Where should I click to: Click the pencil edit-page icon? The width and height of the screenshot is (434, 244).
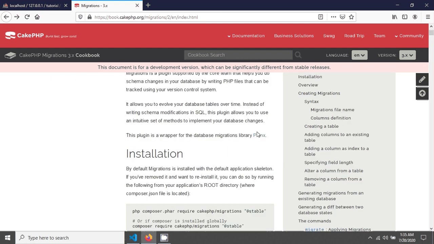point(422,79)
